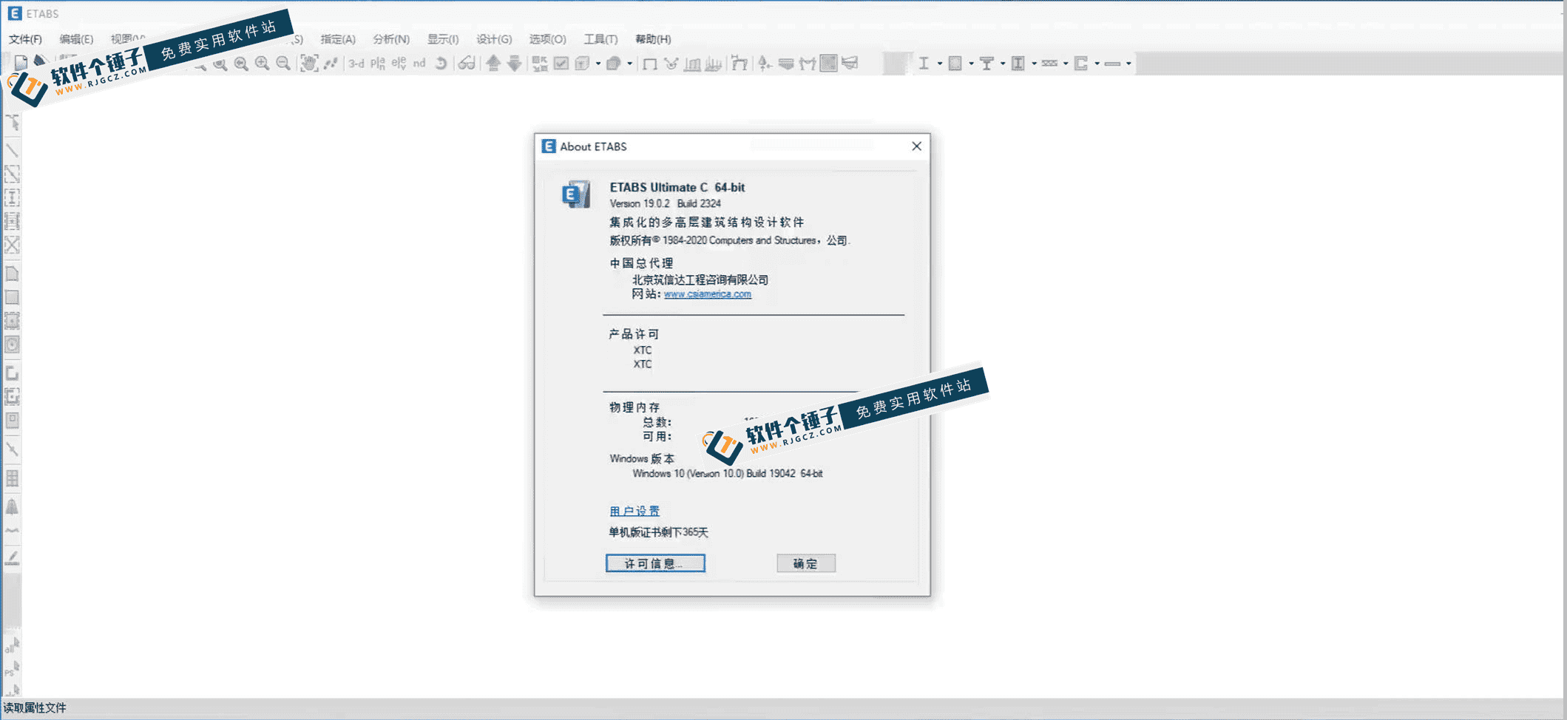Screen dimensions: 1567x720
Task: Open the www.csiamerica.com link
Action: (x=707, y=294)
